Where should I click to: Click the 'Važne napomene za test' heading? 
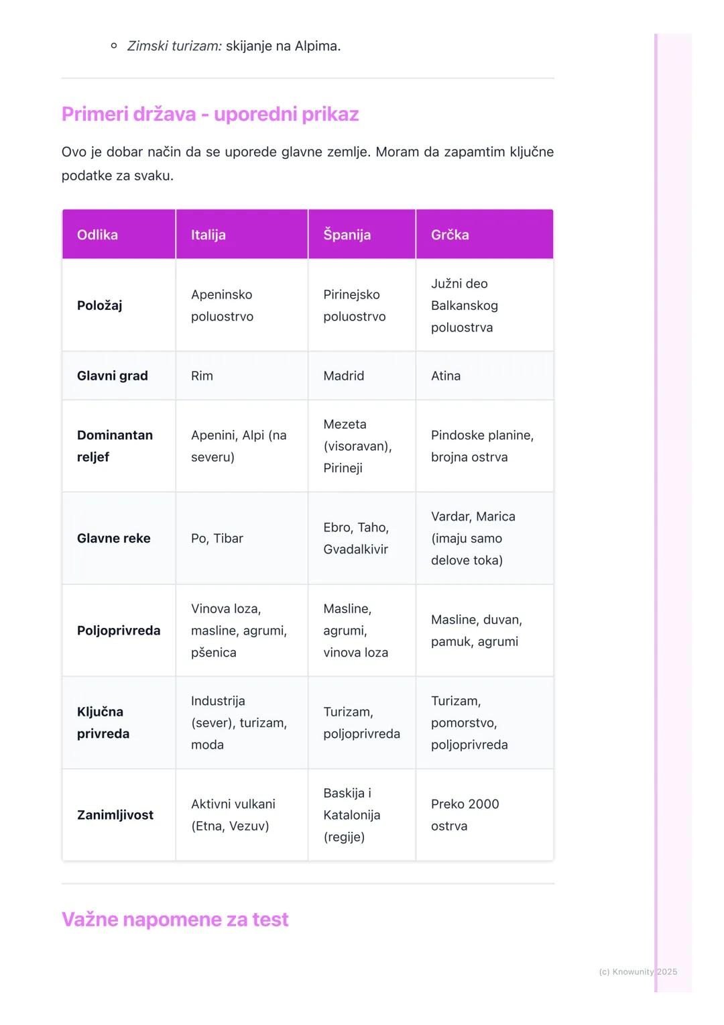click(x=175, y=919)
